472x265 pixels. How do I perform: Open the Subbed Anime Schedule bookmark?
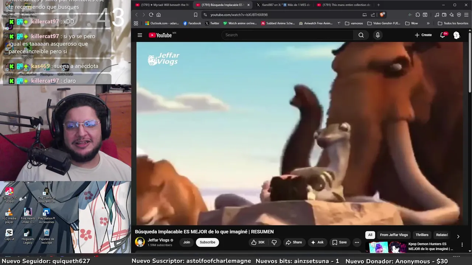click(278, 23)
